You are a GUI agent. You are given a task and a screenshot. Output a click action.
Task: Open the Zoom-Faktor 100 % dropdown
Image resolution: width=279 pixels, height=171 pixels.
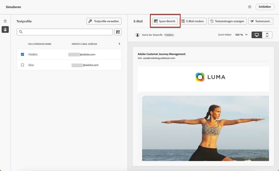241,35
